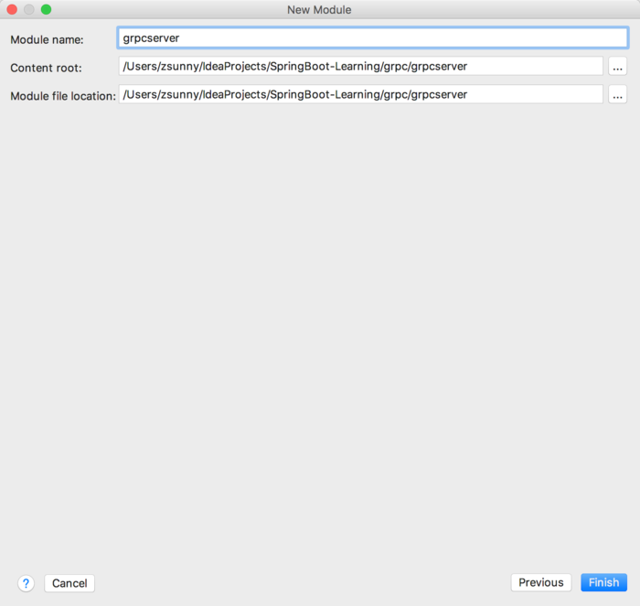Cancel the New Module dialog
640x606 pixels.
(69, 583)
